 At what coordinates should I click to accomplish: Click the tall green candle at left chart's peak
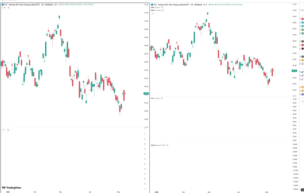pyautogui.click(x=59, y=18)
